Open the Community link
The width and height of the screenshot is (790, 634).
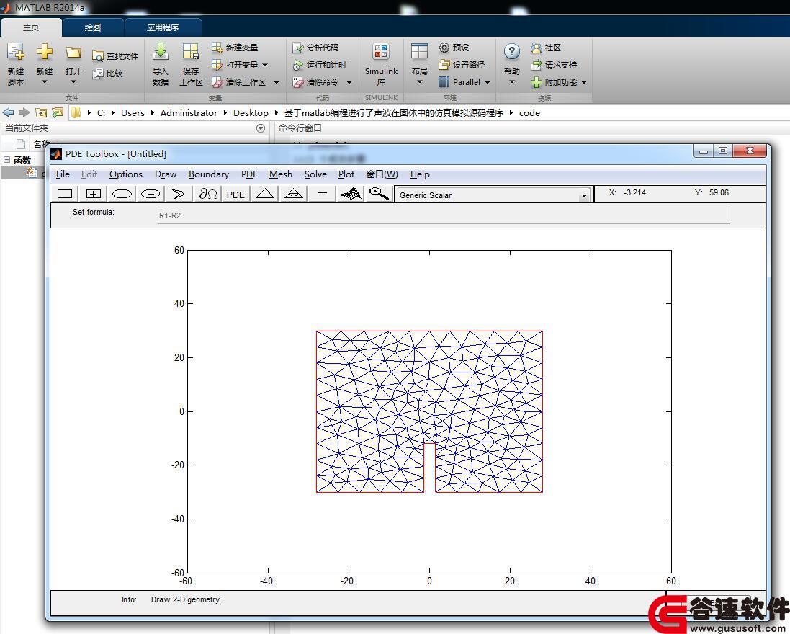tap(546, 48)
